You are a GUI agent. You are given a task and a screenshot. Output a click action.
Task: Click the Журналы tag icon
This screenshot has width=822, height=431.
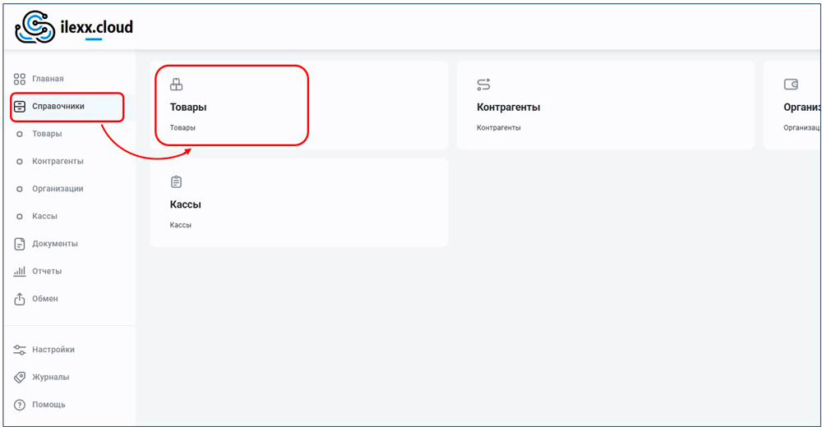(20, 377)
